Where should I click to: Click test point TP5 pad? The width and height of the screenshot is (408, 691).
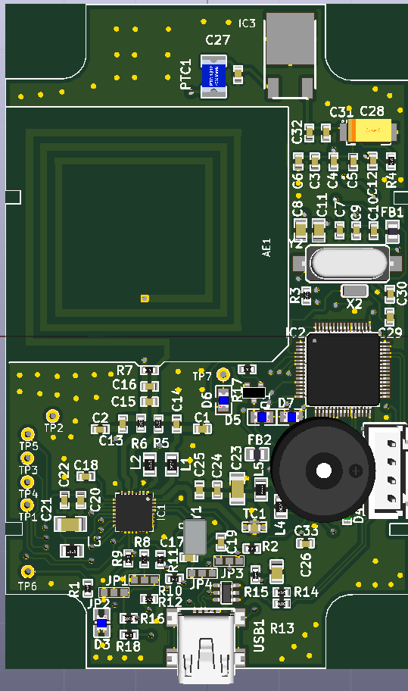pos(28,434)
